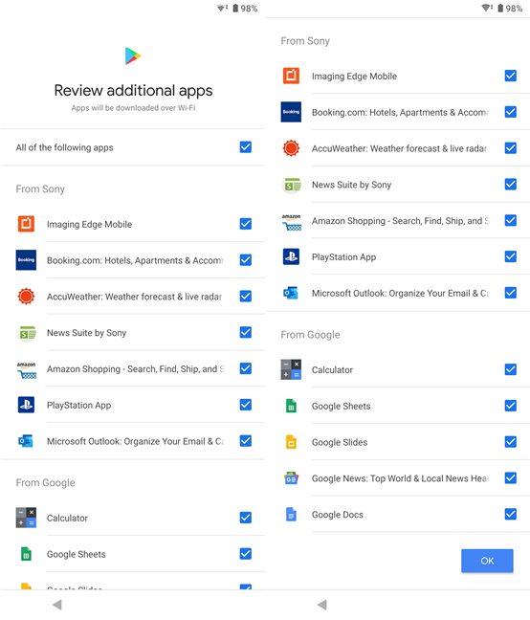Click 'Google Docs' label in right screen

coord(337,515)
